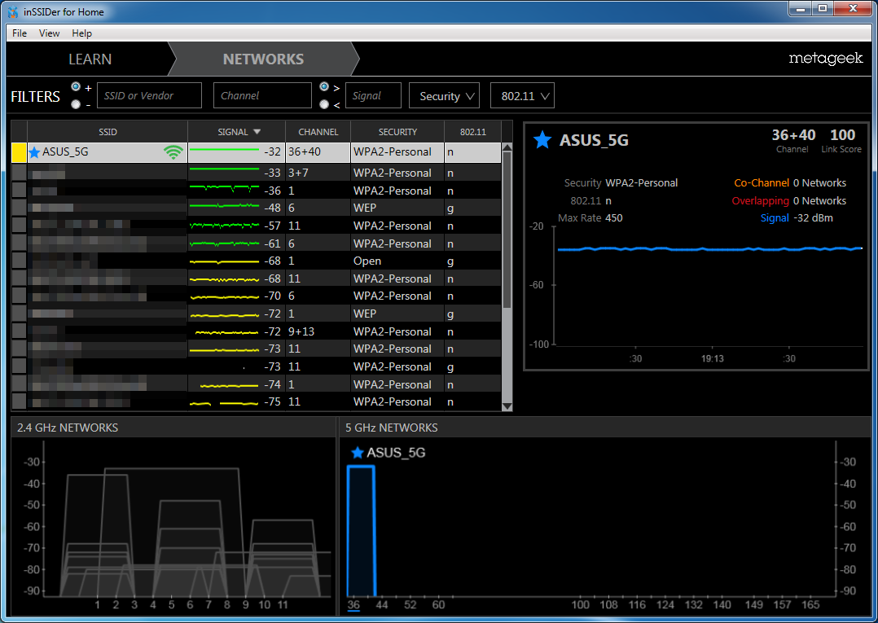The height and width of the screenshot is (623, 878).
Task: Click the orange "Co-Channel" label
Action: (762, 183)
